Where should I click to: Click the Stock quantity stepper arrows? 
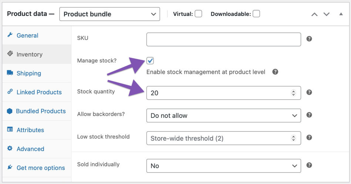pos(294,93)
